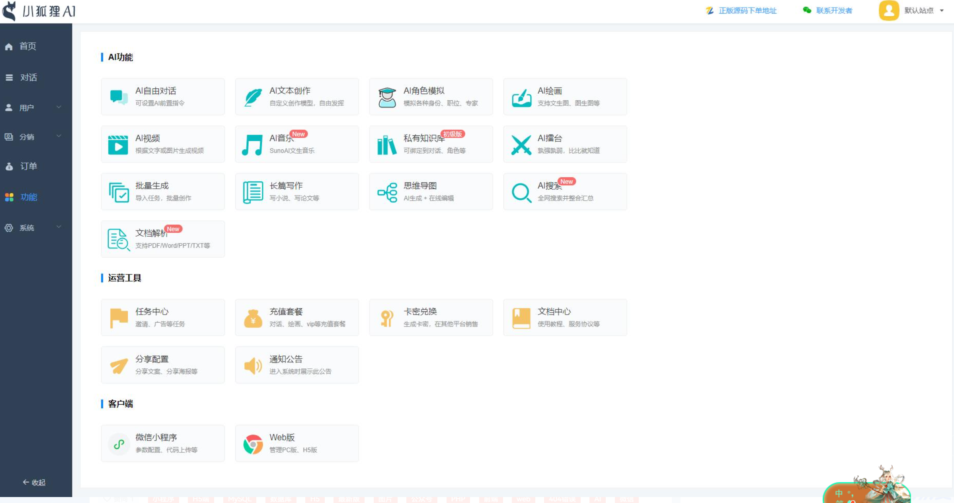954x503 pixels.
Task: Go to 首页 in sidebar
Action: pos(28,46)
